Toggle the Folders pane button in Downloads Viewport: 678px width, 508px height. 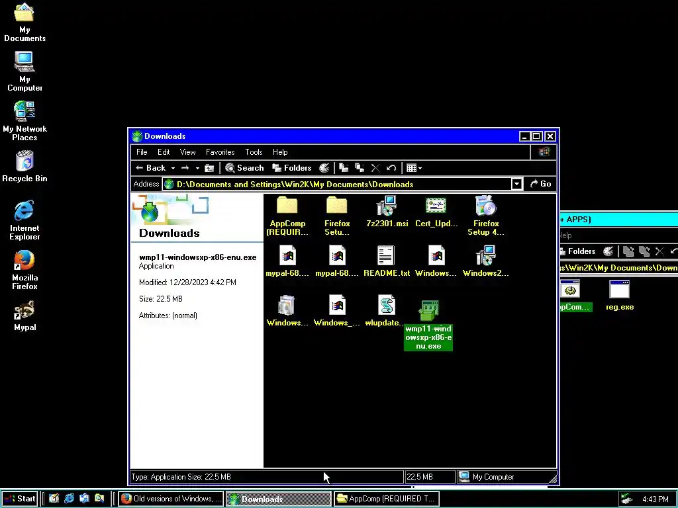click(x=291, y=168)
